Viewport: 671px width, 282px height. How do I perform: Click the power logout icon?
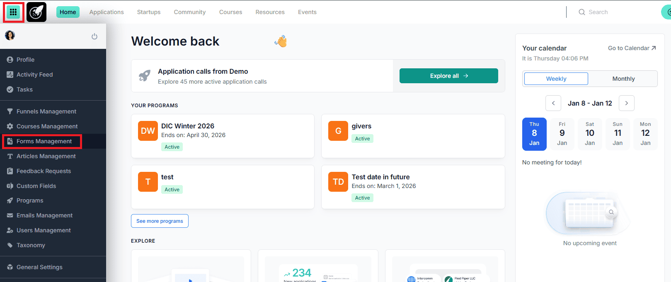click(x=94, y=36)
